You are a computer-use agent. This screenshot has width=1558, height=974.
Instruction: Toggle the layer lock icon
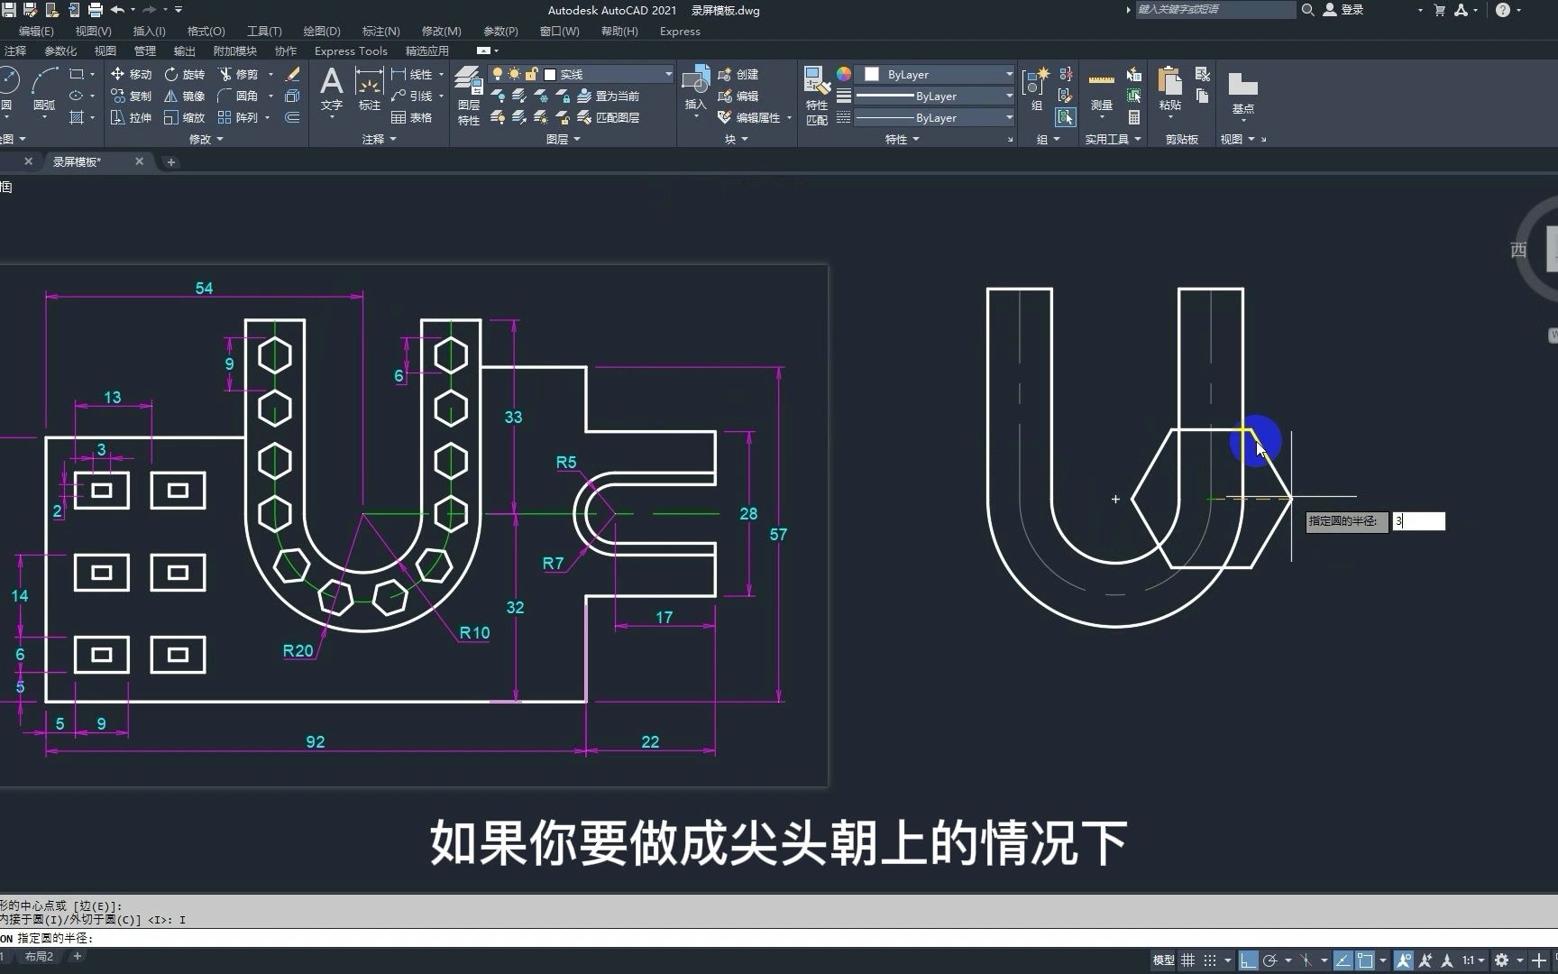(531, 74)
